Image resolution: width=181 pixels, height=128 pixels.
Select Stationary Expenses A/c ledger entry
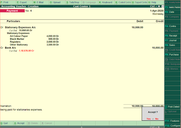(x=20, y=27)
